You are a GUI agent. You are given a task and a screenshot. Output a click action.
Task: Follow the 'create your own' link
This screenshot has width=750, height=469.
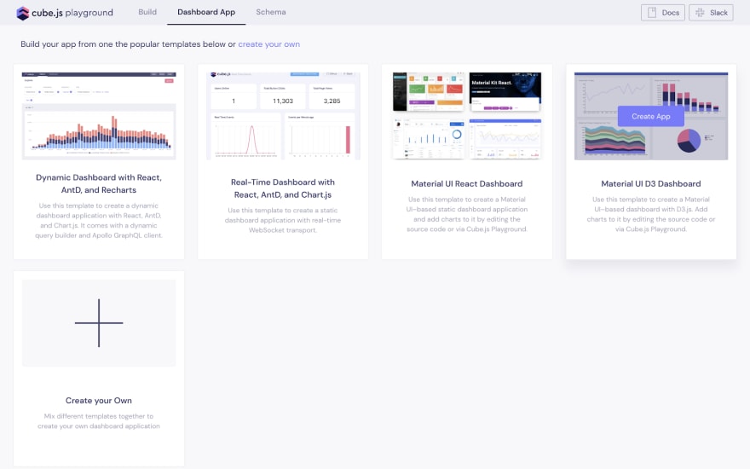(x=268, y=44)
